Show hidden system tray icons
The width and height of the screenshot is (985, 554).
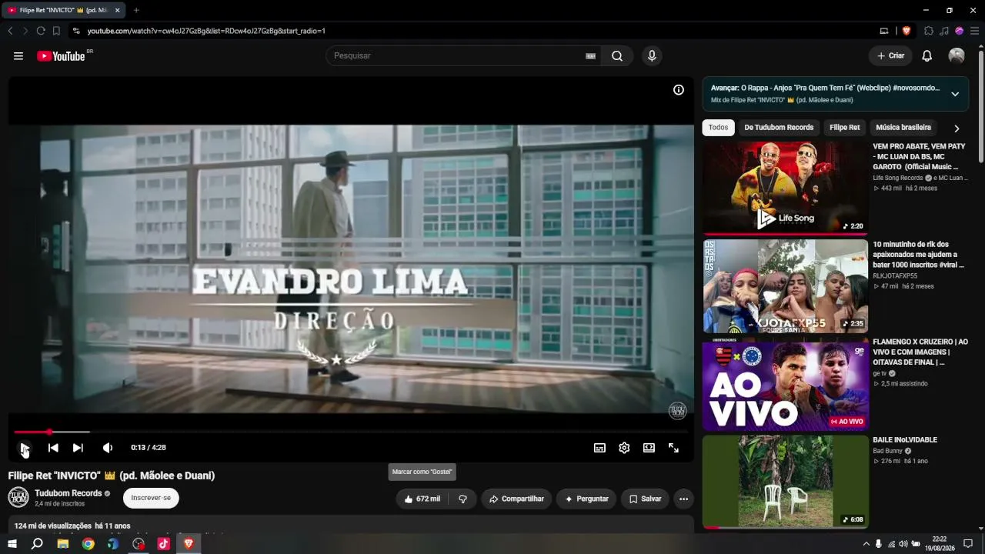866,544
